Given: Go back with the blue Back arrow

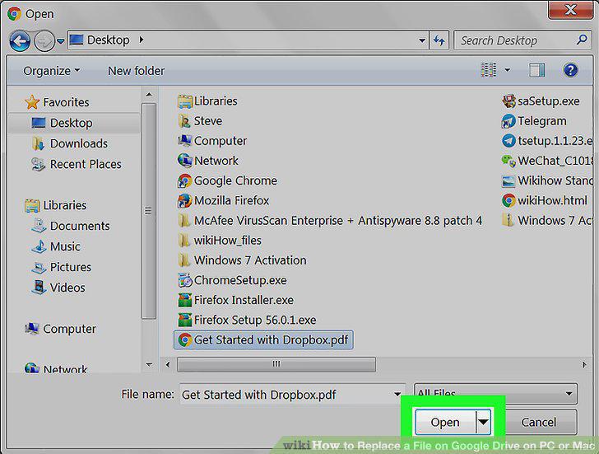Looking at the screenshot, I should click(x=20, y=41).
